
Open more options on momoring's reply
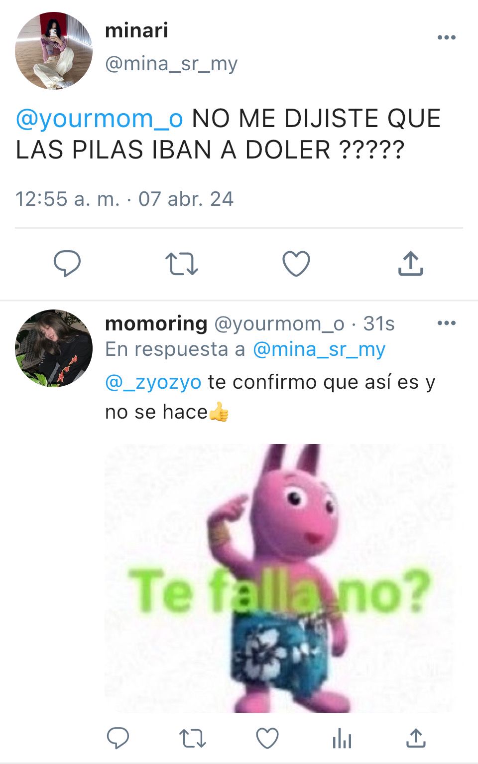[x=447, y=323]
